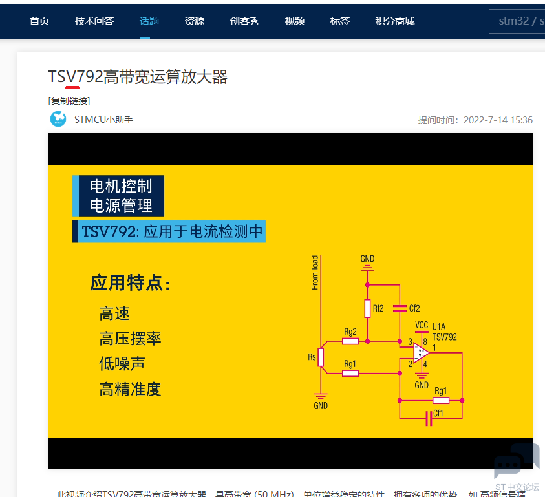Screen dimensions: 545x497
Task: Open 创客秀 in navigation bar
Action: [244, 21]
